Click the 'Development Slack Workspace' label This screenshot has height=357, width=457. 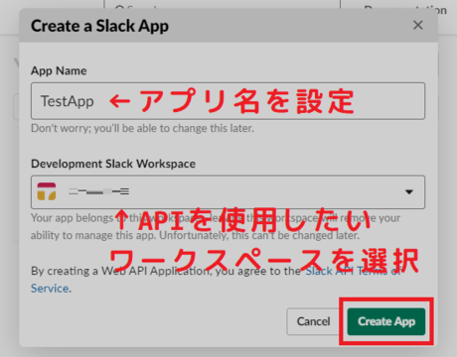[x=113, y=164]
